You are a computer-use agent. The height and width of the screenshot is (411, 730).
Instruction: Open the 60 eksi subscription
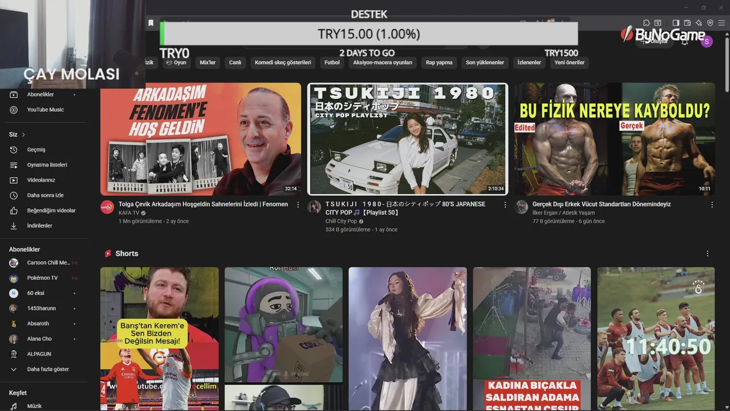click(44, 293)
